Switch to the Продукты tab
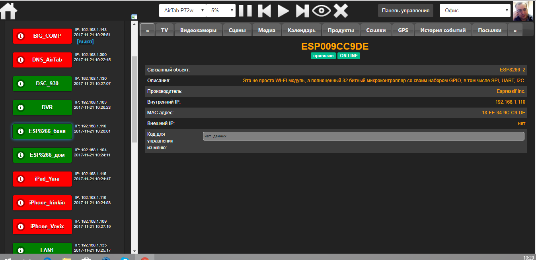 pyautogui.click(x=341, y=30)
